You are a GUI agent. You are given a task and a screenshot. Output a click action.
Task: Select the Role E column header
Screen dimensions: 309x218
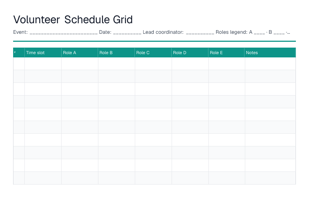(x=226, y=53)
